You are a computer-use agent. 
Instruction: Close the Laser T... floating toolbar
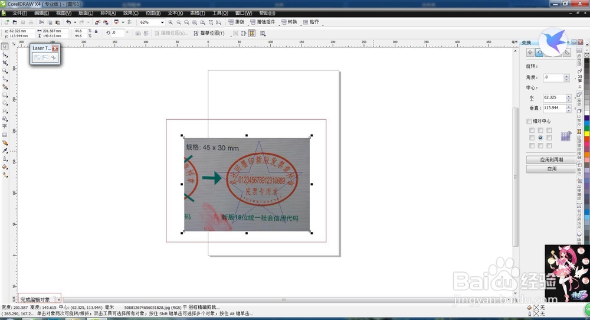click(x=55, y=48)
